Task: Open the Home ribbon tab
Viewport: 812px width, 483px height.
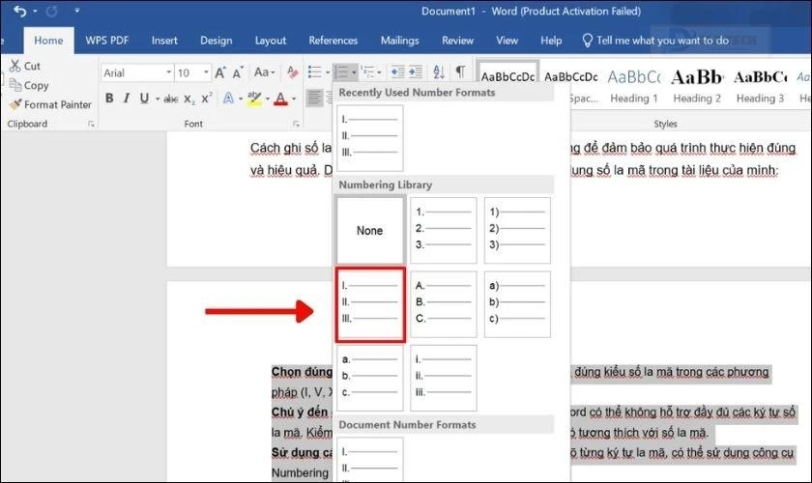Action: click(48, 41)
